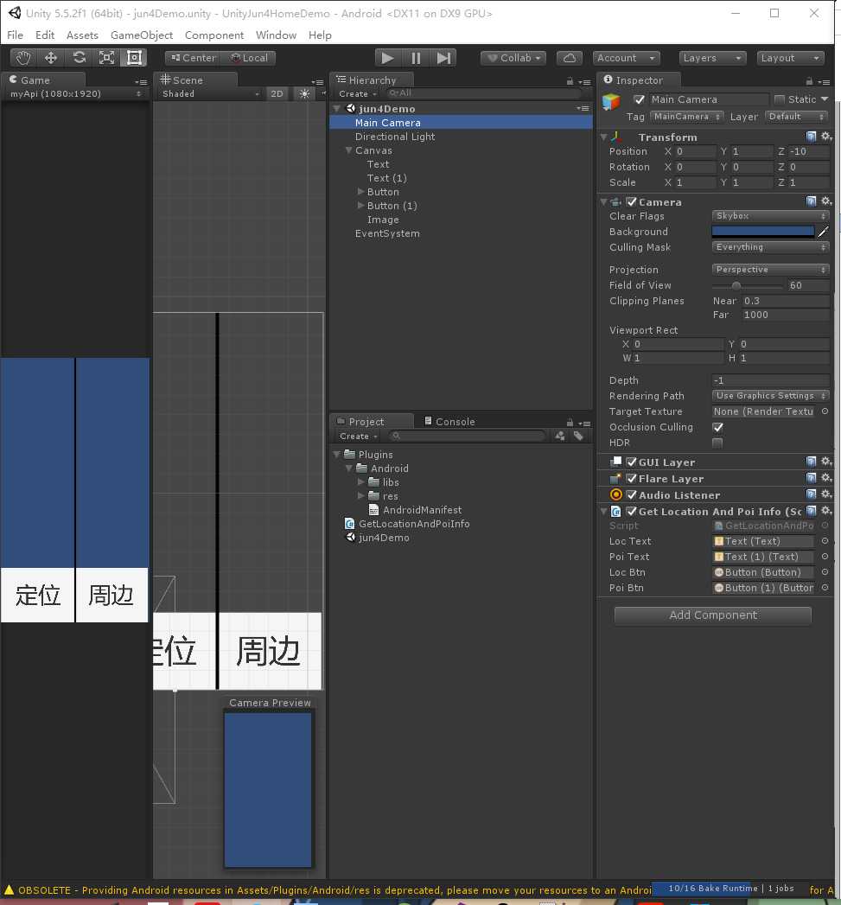841x905 pixels.
Task: Open the Cloud services button
Action: (x=569, y=58)
